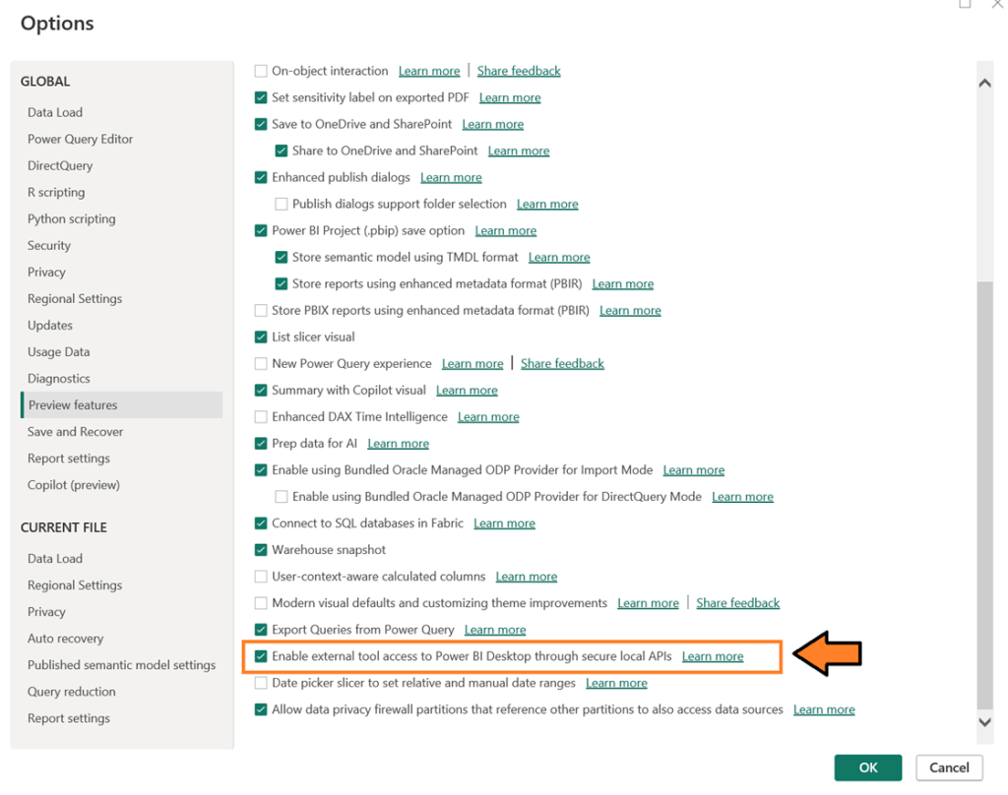Toggle Save to OneDrive and SharePoint checkbox
The image size is (1008, 795).
pos(260,124)
